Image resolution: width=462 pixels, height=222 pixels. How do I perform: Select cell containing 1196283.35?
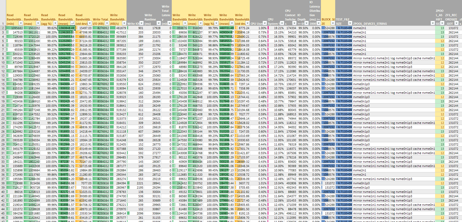click(66, 32)
